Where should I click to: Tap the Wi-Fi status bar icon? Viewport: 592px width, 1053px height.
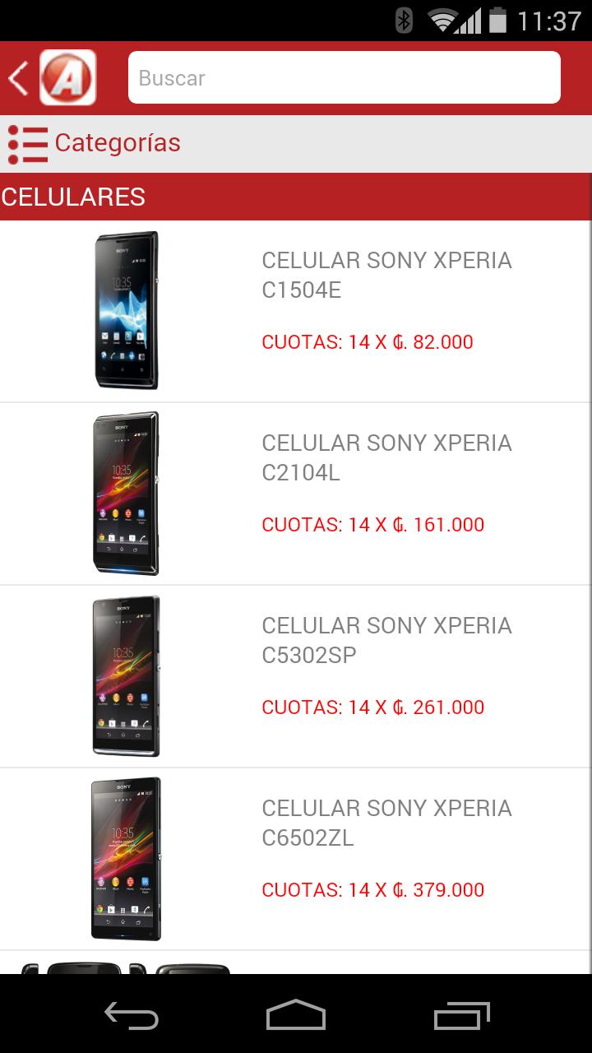click(x=444, y=20)
